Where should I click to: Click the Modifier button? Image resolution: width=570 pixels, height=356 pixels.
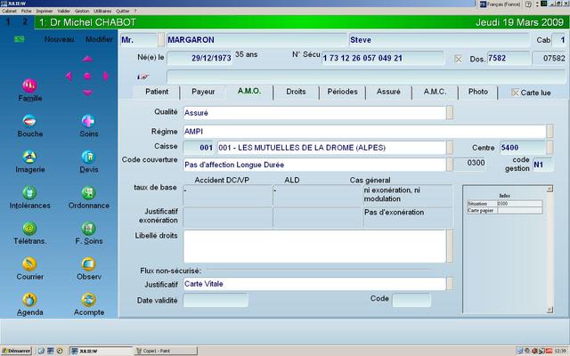click(x=99, y=40)
